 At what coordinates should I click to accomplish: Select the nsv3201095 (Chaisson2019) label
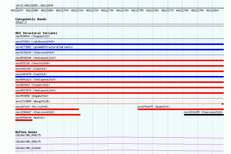[x=203, y=112]
